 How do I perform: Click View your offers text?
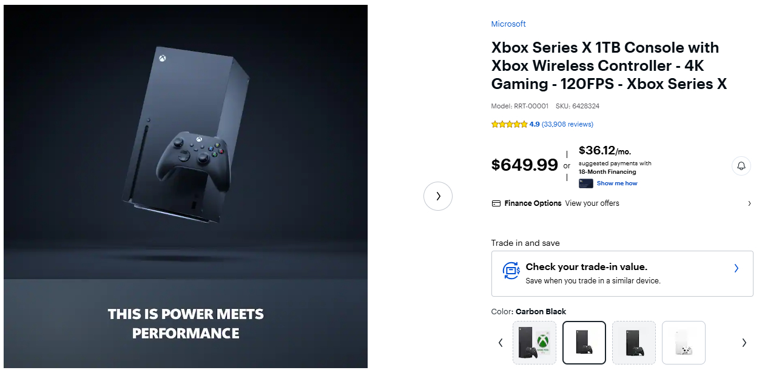[x=592, y=203]
